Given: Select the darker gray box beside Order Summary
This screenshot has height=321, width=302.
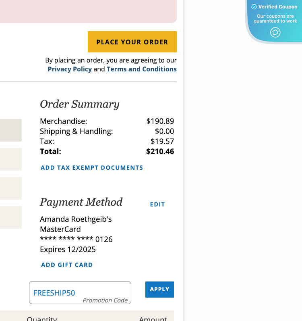Looking at the screenshot, I should [11, 130].
